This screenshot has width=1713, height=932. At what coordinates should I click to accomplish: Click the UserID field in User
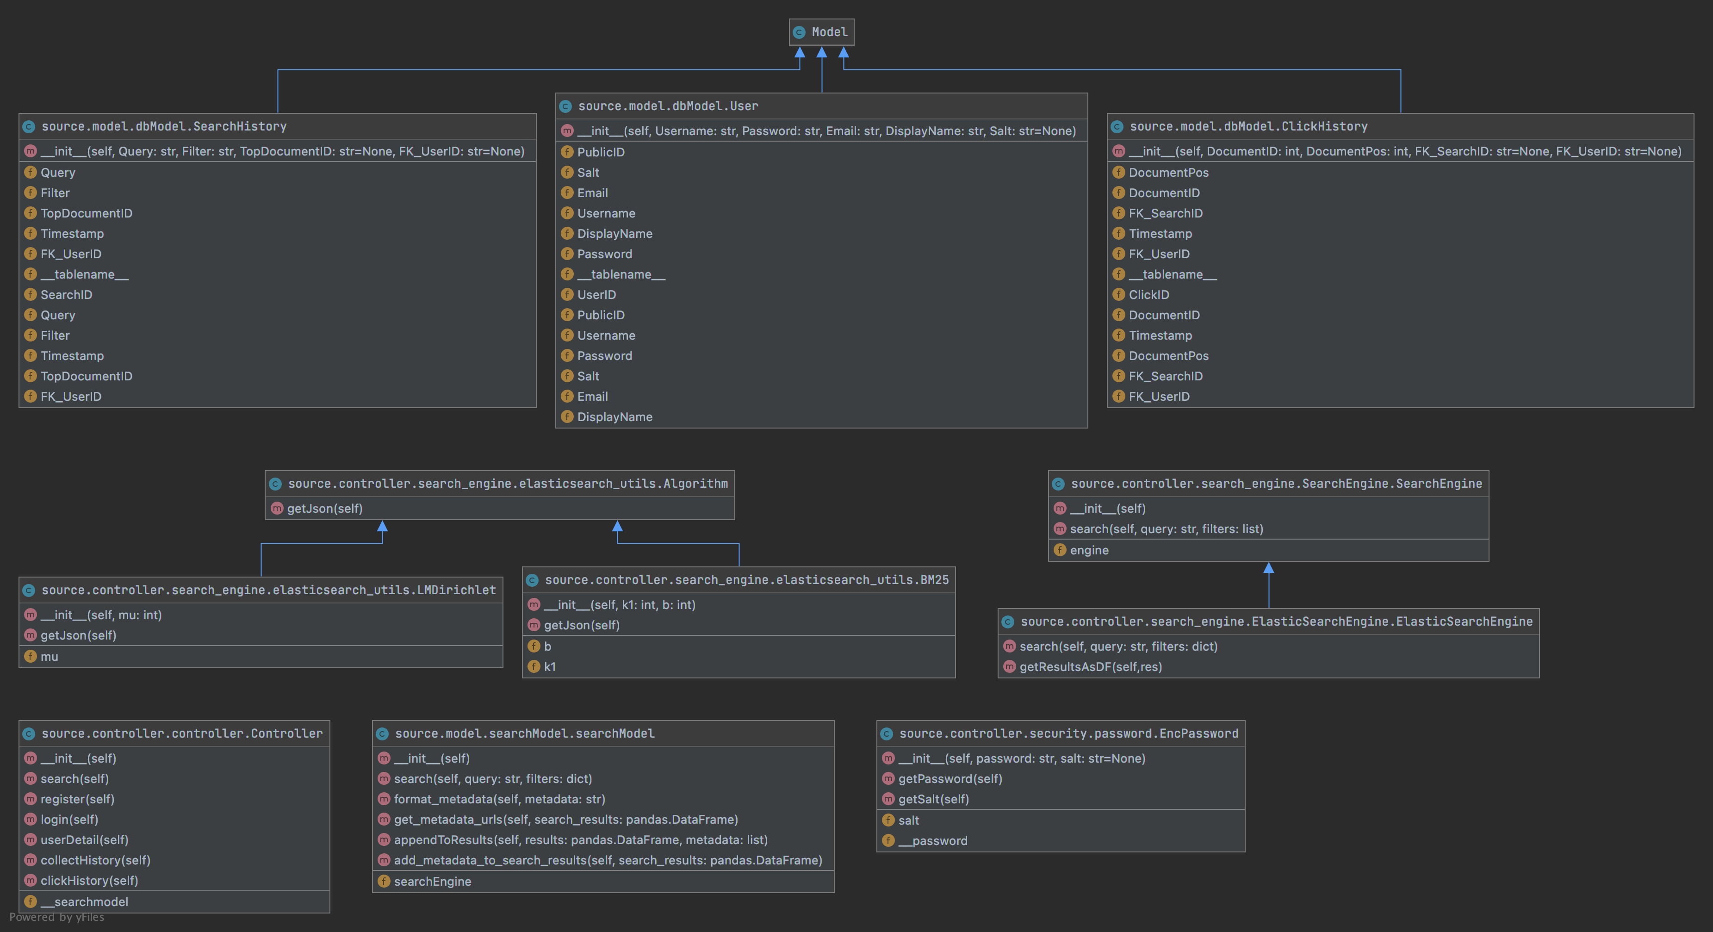pos(596,294)
